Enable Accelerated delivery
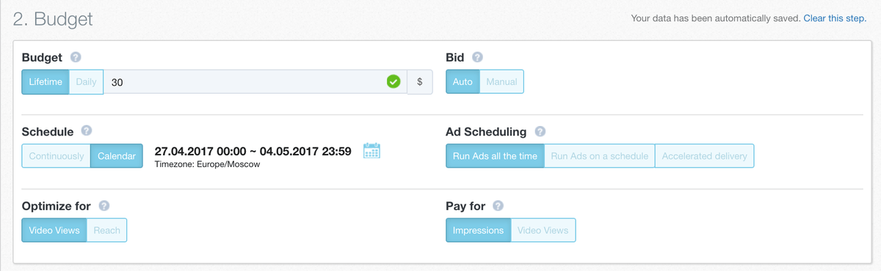881x271 pixels. click(705, 156)
